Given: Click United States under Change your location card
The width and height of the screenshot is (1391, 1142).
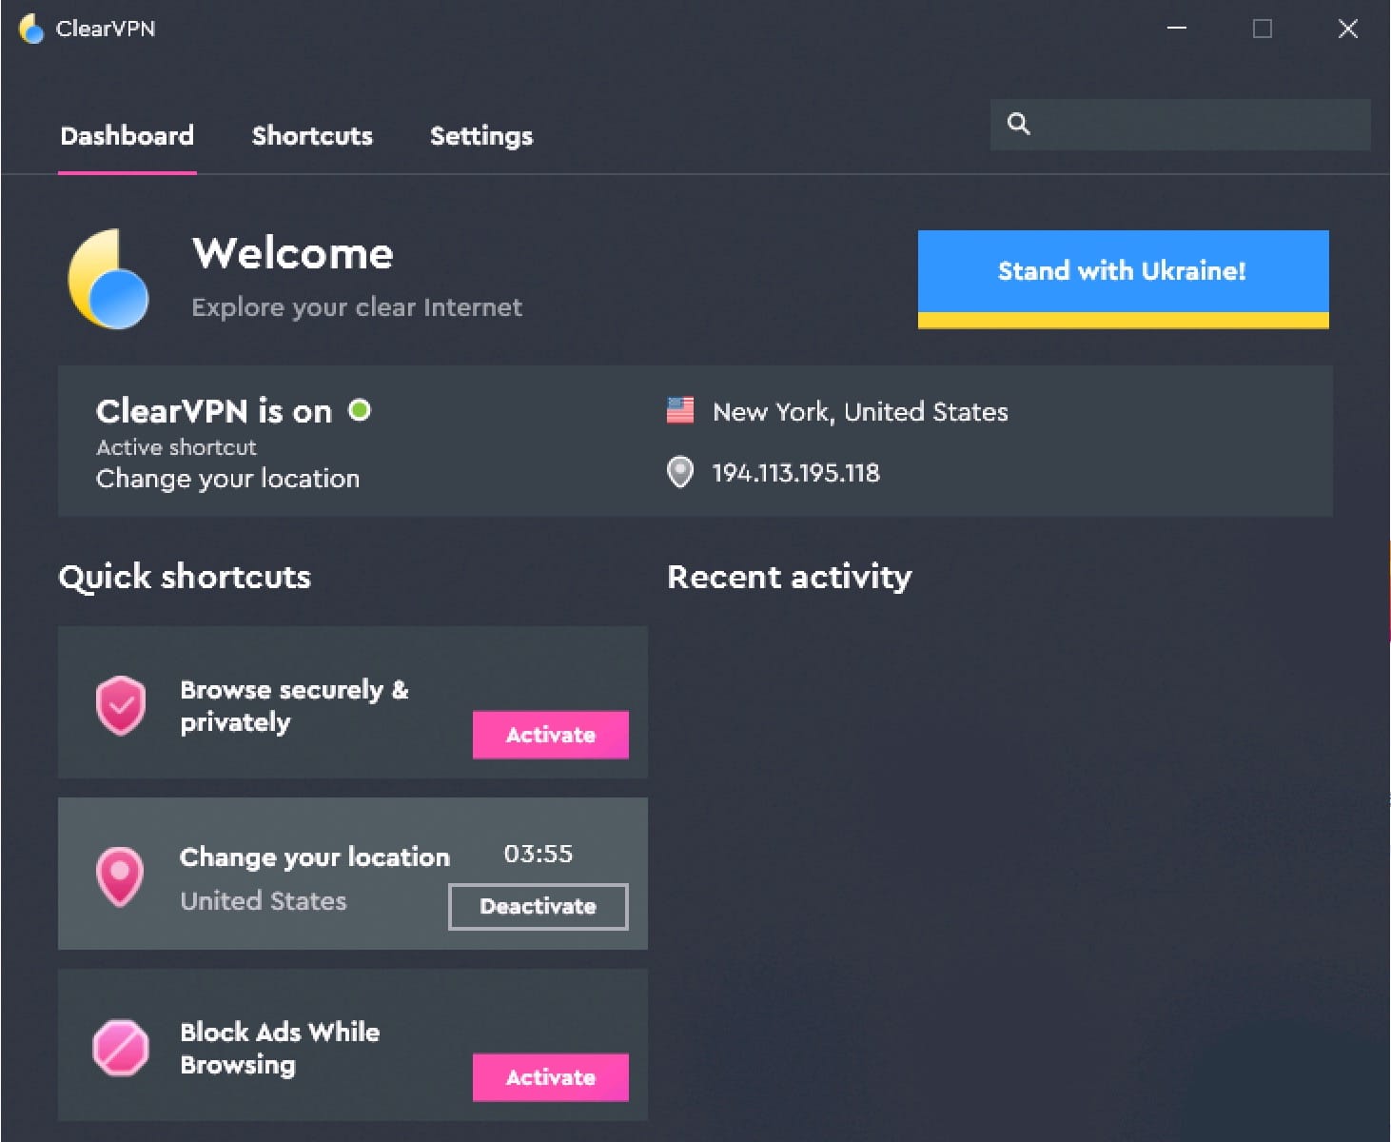Looking at the screenshot, I should 264,901.
